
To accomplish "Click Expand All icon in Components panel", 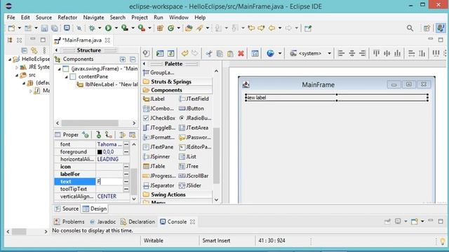I will [123, 59].
